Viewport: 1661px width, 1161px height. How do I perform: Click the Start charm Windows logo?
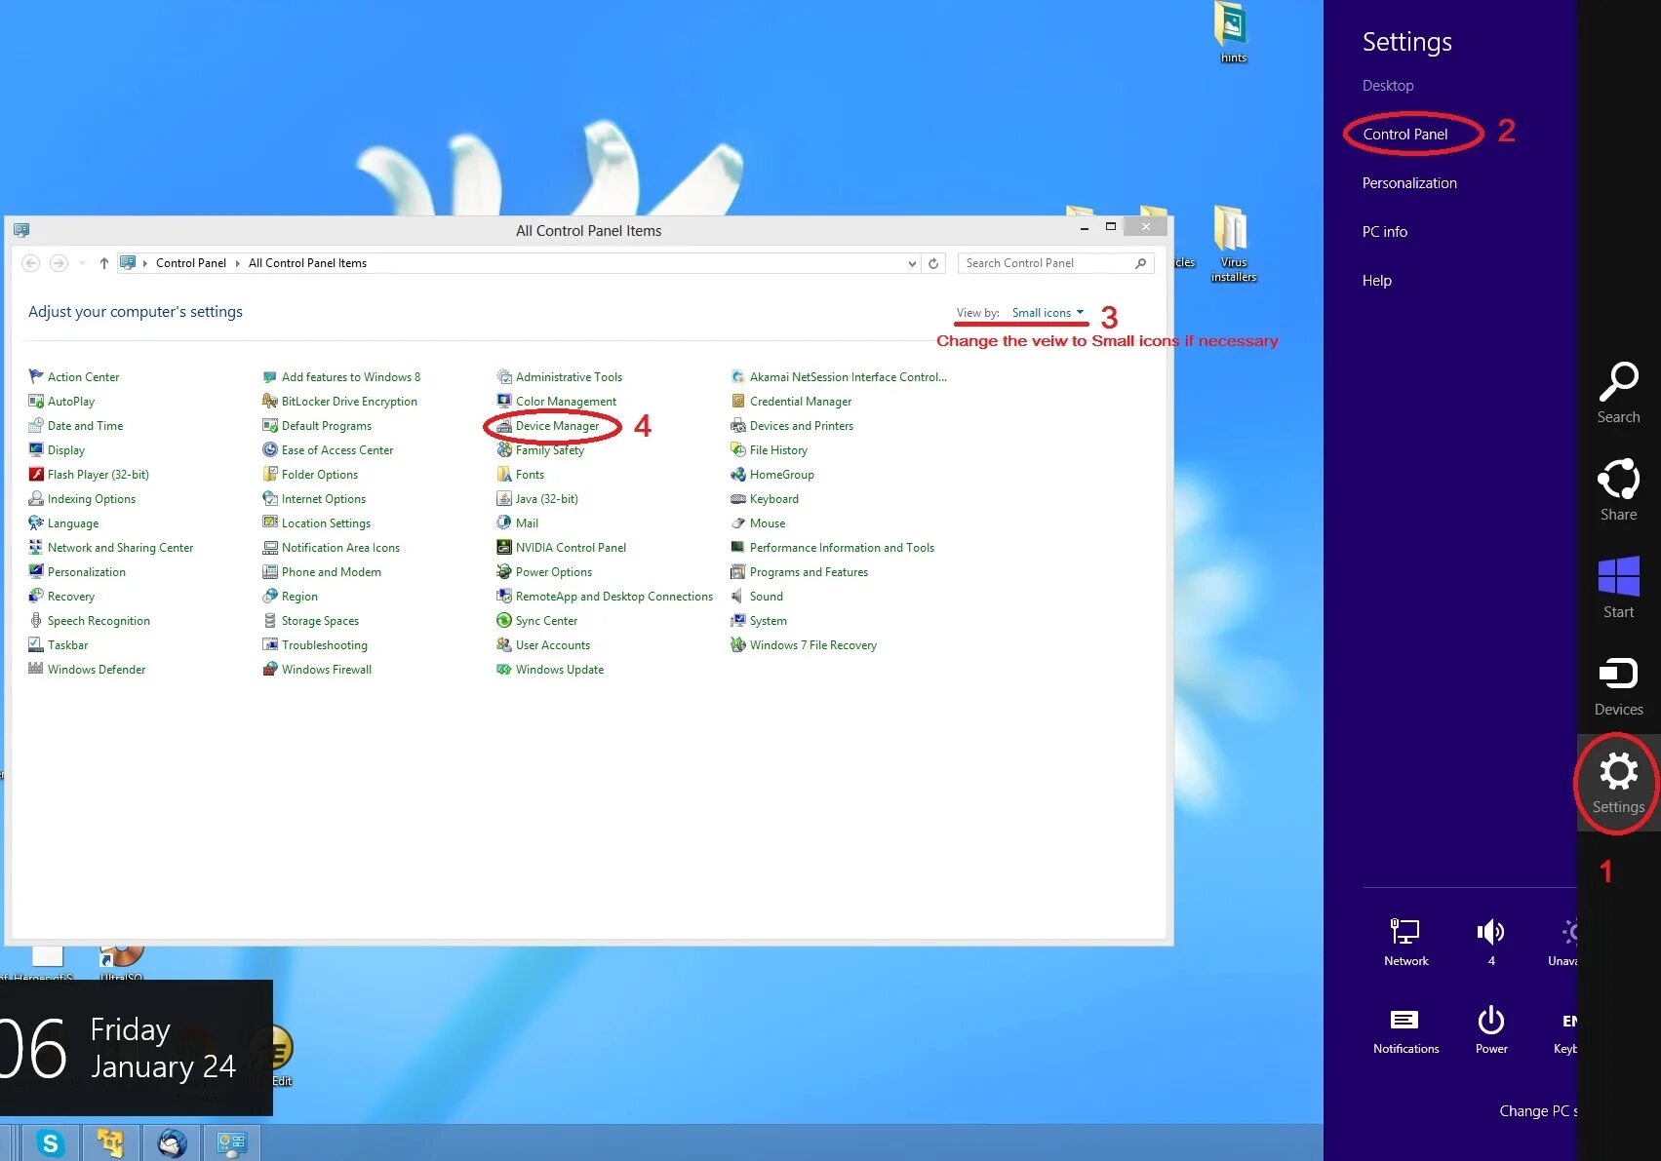pyautogui.click(x=1618, y=576)
